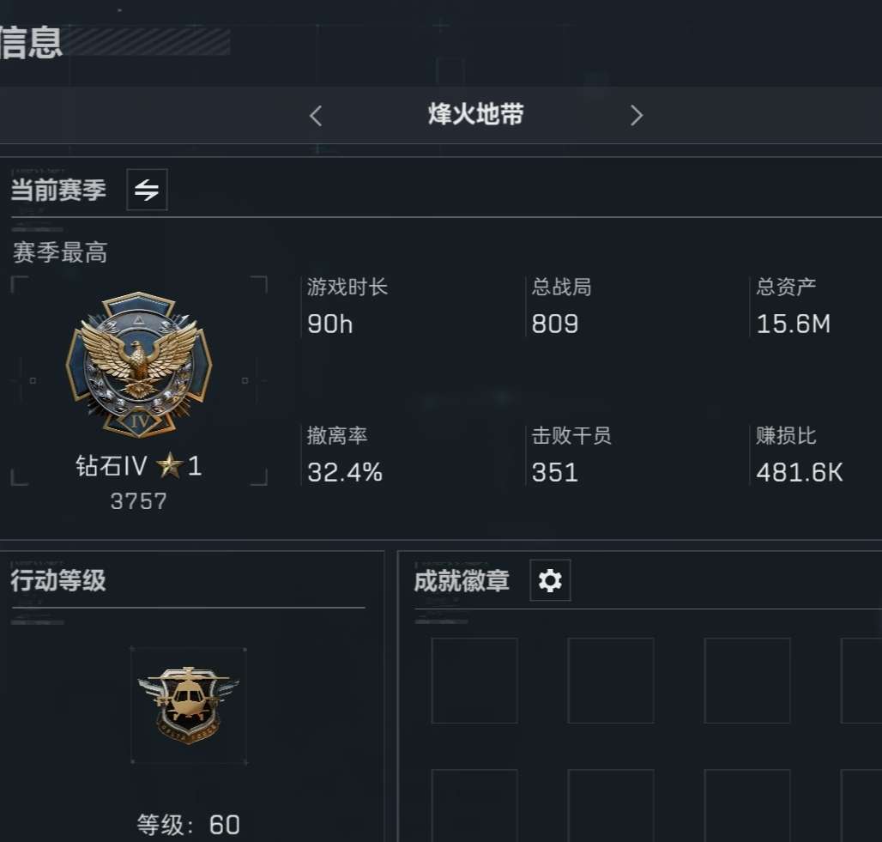
Task: Switch season view with swap arrows icon
Action: point(147,190)
